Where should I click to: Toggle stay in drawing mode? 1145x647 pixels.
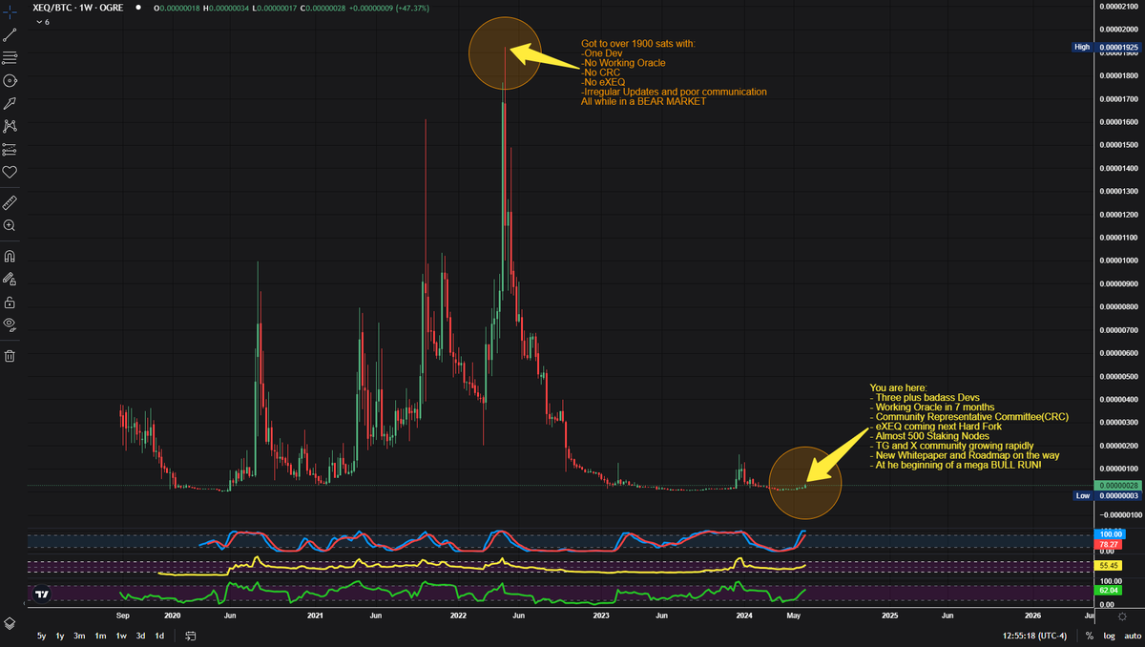coord(10,280)
